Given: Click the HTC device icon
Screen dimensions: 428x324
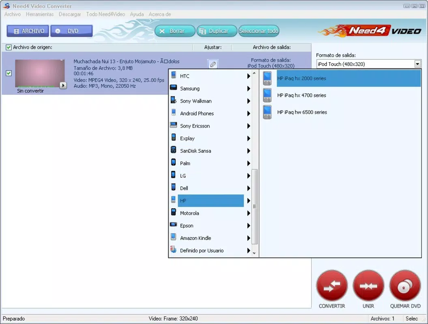Looking at the screenshot, I should (174, 75).
